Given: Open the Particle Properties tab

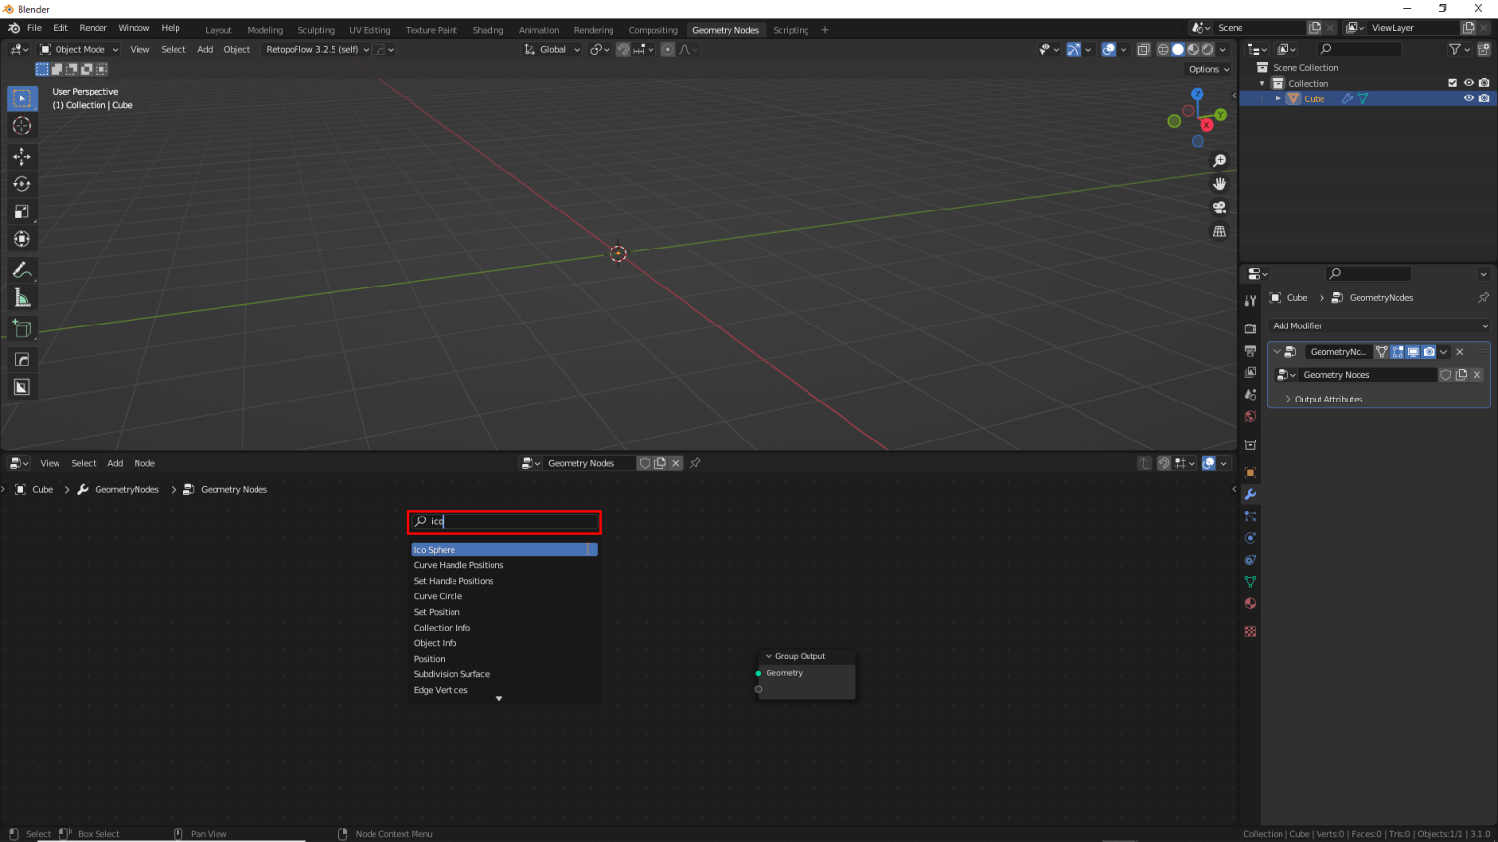Looking at the screenshot, I should click(1251, 516).
